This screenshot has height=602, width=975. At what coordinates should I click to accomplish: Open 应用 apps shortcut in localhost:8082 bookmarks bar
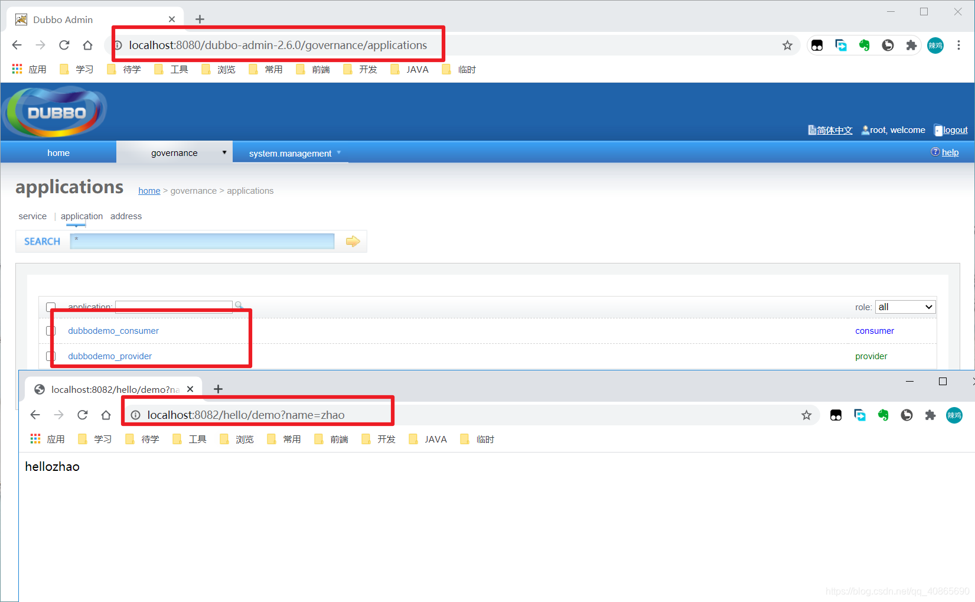pos(48,439)
